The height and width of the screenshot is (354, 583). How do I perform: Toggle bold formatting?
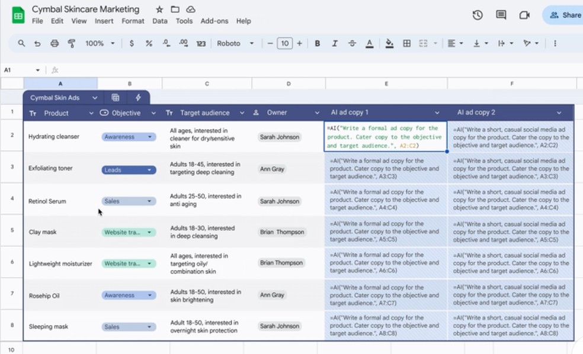click(x=318, y=43)
